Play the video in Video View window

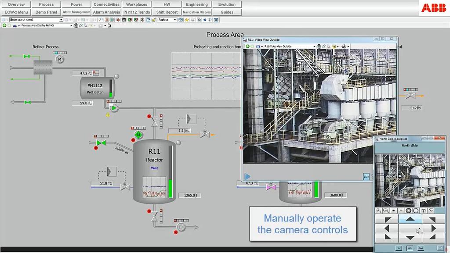click(247, 176)
